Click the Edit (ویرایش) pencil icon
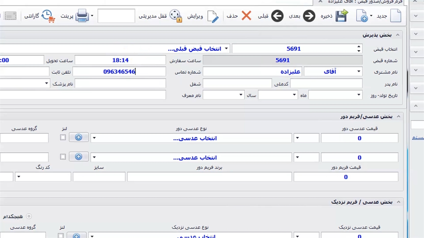Viewport: 424px width, 238px height. tap(213, 16)
